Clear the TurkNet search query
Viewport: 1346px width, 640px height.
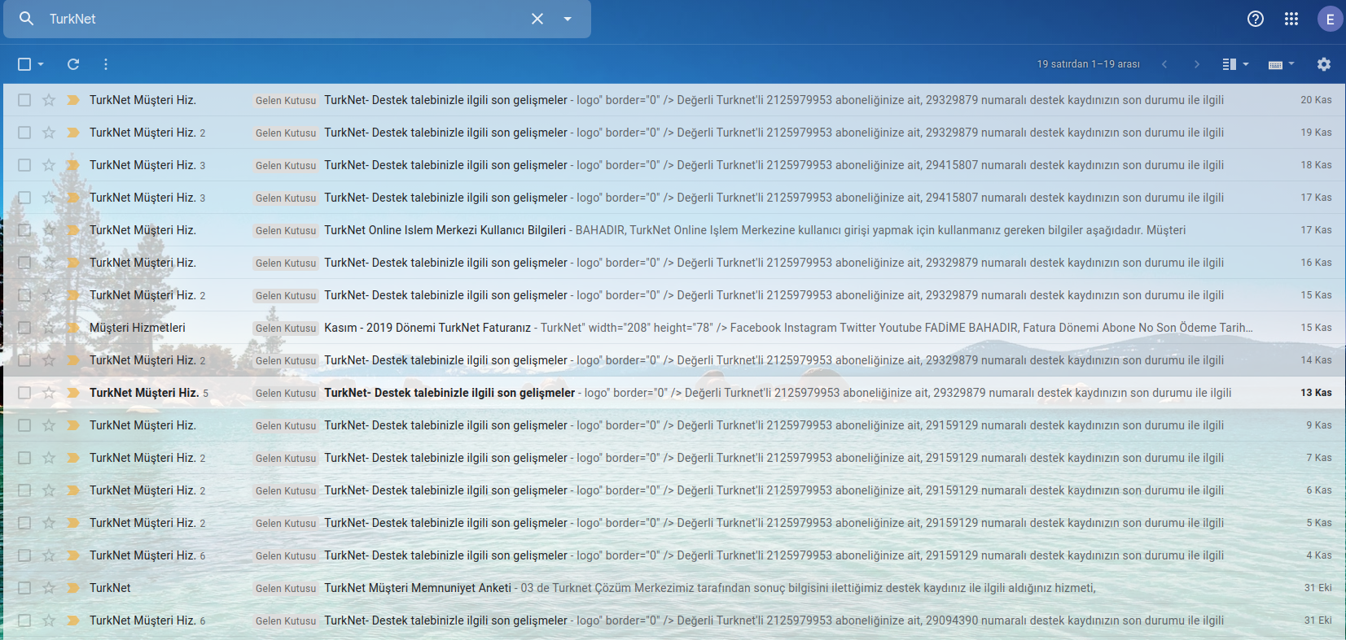pos(537,19)
